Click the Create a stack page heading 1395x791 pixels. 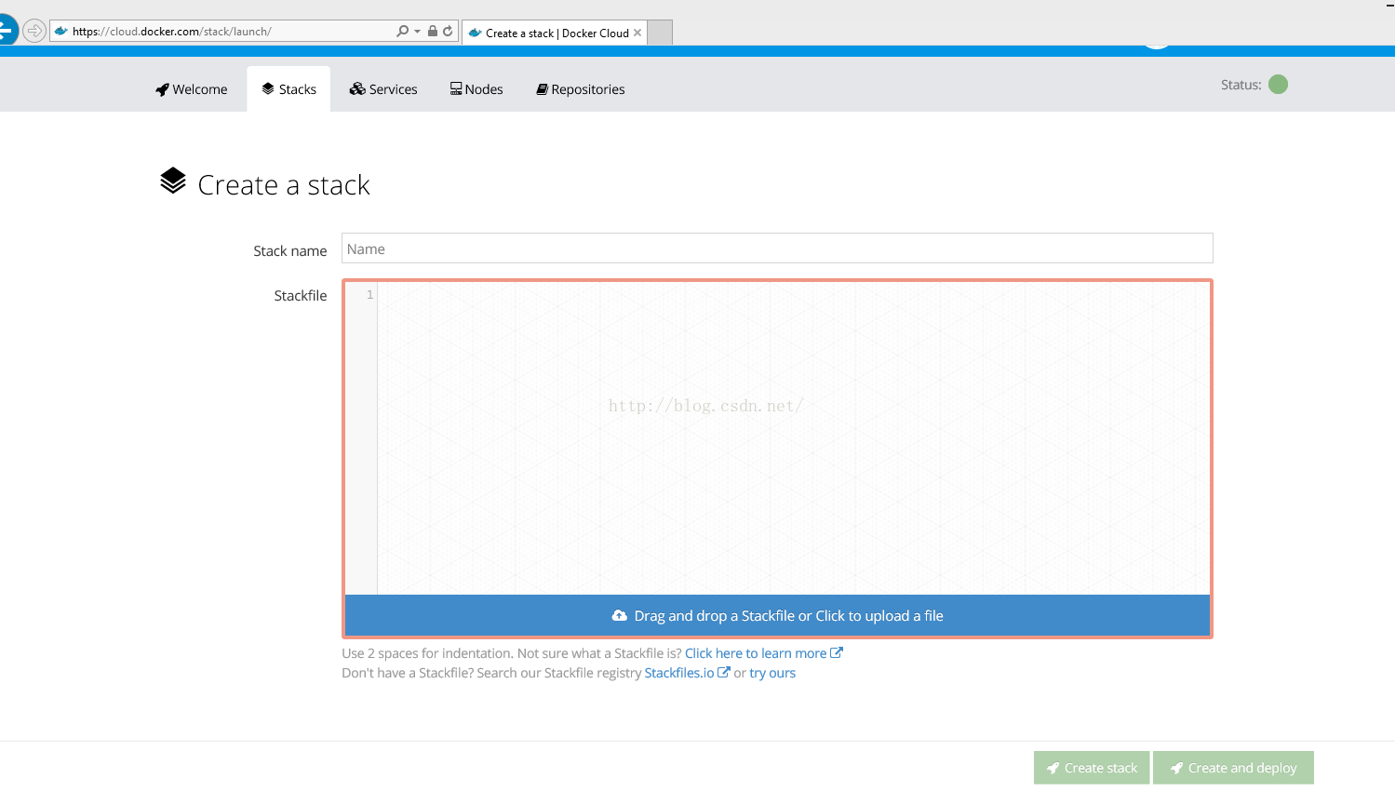[x=284, y=185]
